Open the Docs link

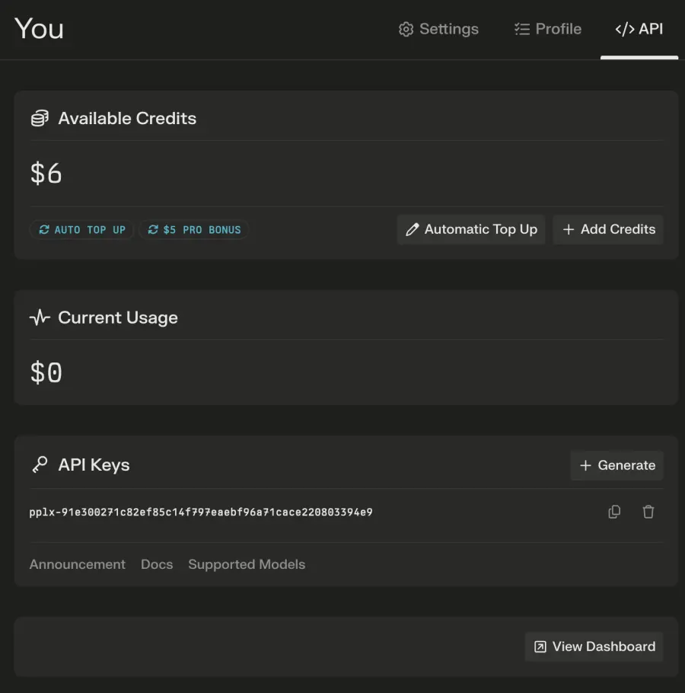157,564
